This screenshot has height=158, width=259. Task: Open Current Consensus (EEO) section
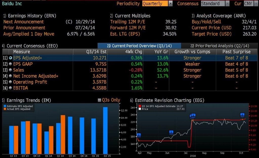30,46
